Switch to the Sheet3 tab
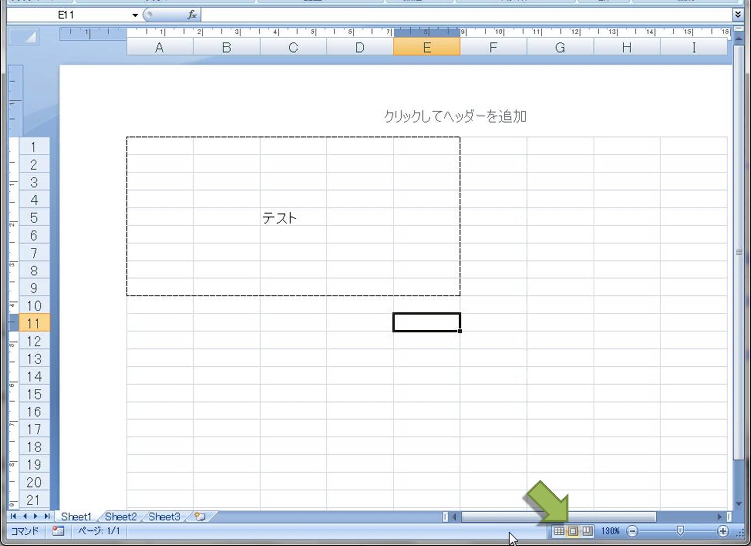751x546 pixels. [164, 517]
